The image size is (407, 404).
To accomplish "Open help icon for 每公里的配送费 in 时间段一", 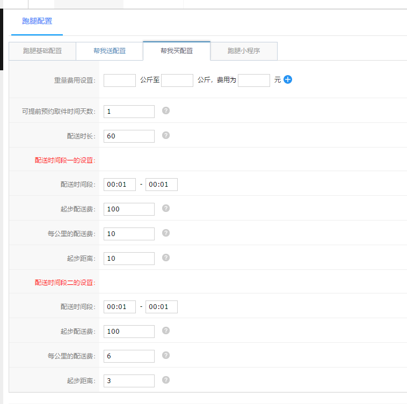I will coord(166,233).
